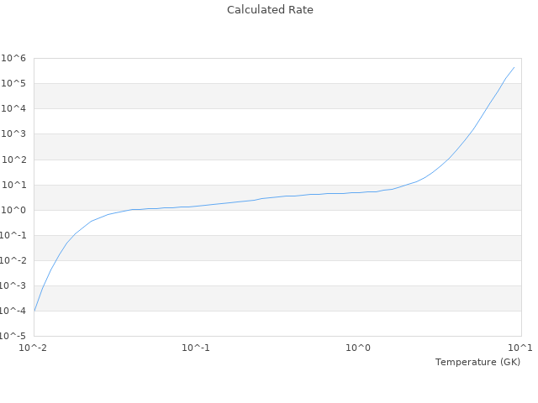Click the 10^0 label on the x-axis
The height and width of the screenshot is (403, 538).
pos(359,348)
